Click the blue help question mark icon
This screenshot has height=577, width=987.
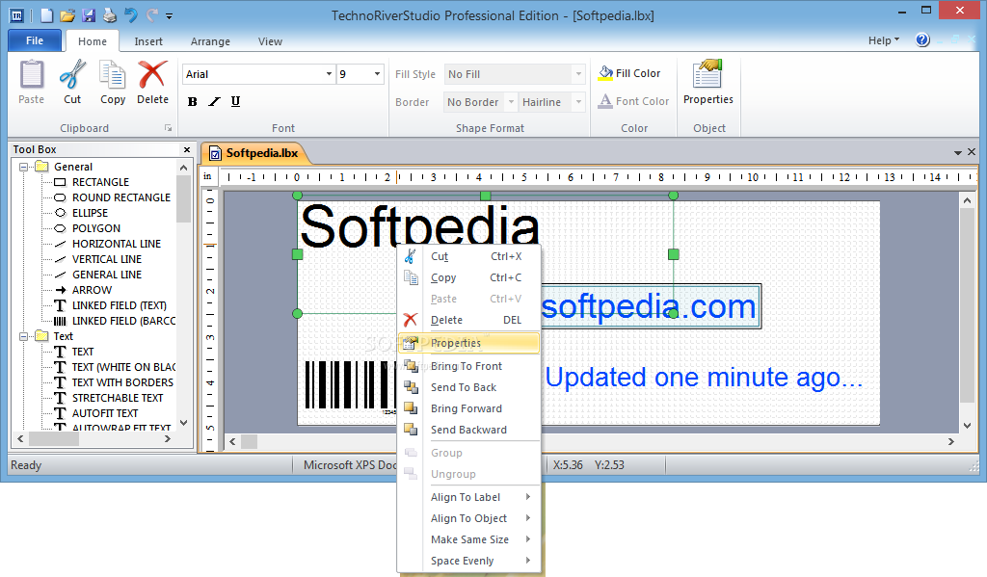(x=922, y=40)
